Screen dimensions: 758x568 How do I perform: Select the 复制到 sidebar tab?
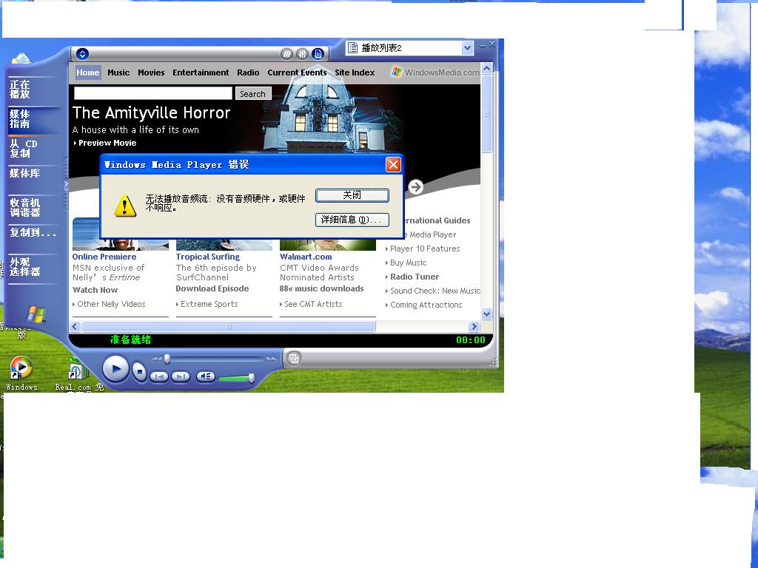click(x=33, y=233)
